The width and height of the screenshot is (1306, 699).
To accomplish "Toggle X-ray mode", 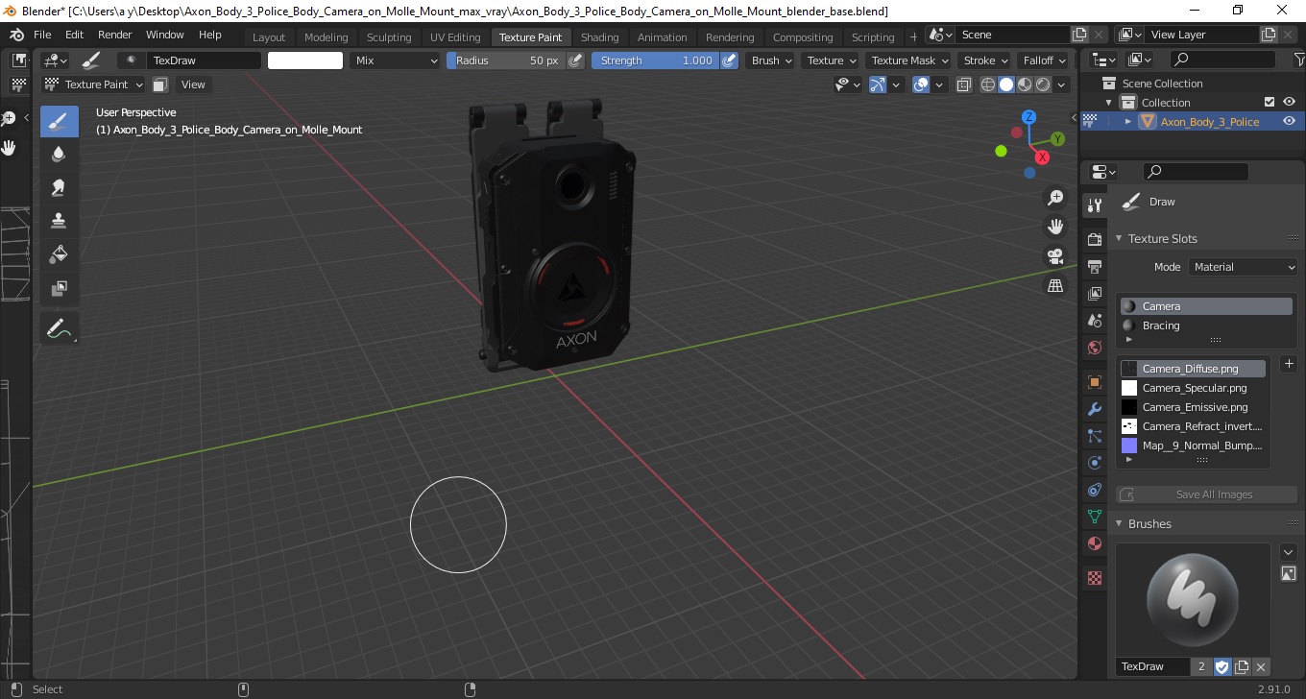I will pyautogui.click(x=964, y=84).
